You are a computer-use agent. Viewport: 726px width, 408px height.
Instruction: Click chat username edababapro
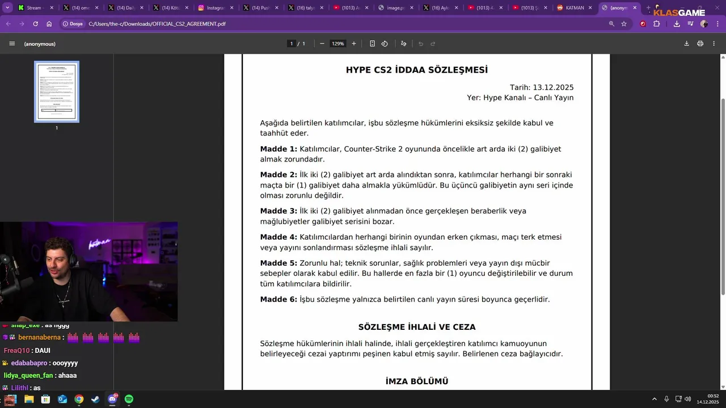29,363
